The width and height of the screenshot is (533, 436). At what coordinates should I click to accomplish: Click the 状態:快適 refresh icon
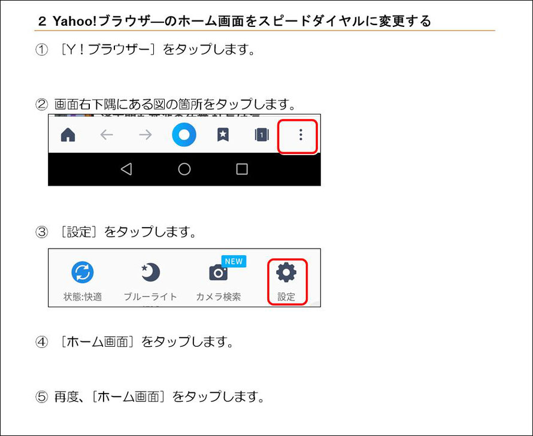tap(83, 272)
